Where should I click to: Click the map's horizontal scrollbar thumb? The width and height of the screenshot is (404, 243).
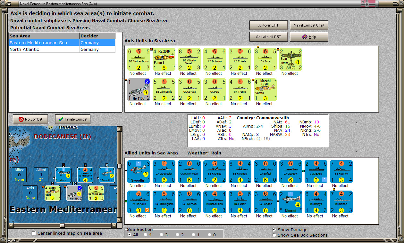[x=62, y=226]
